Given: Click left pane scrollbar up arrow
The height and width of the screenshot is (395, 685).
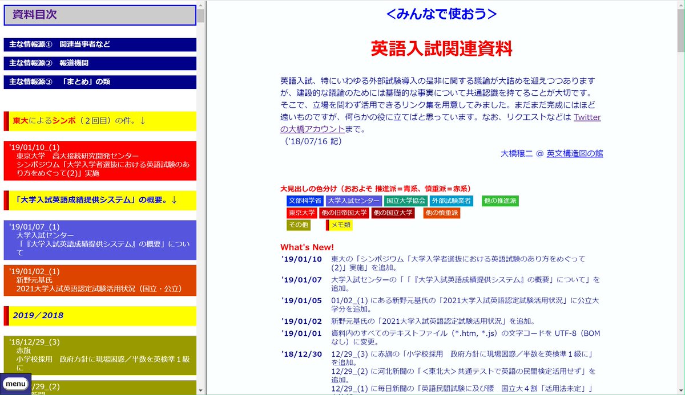Looking at the screenshot, I should point(201,4).
